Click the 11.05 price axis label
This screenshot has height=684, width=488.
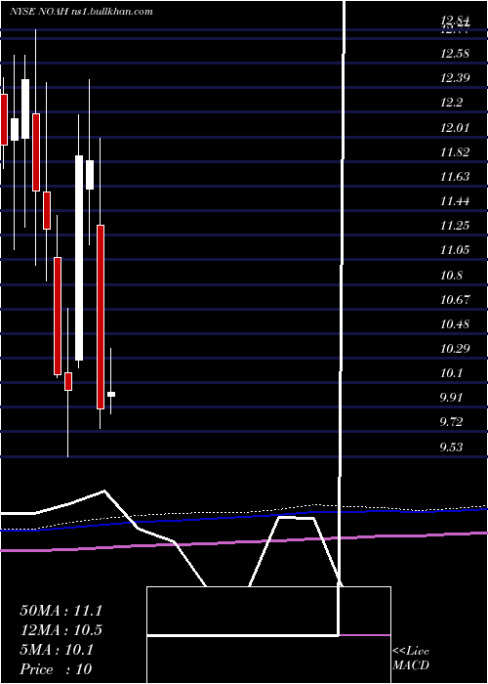click(455, 250)
